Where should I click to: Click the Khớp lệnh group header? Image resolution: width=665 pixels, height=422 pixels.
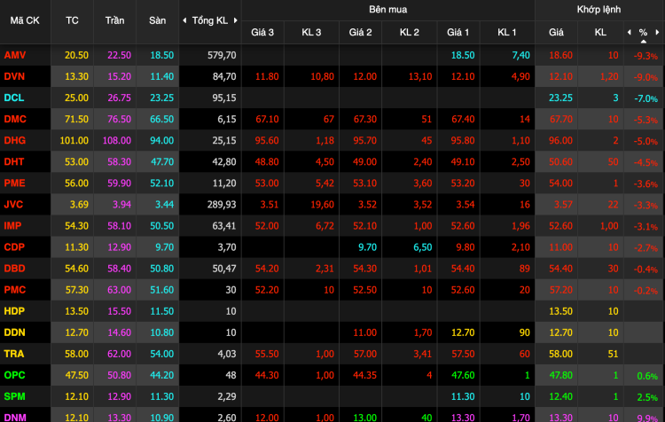point(598,10)
